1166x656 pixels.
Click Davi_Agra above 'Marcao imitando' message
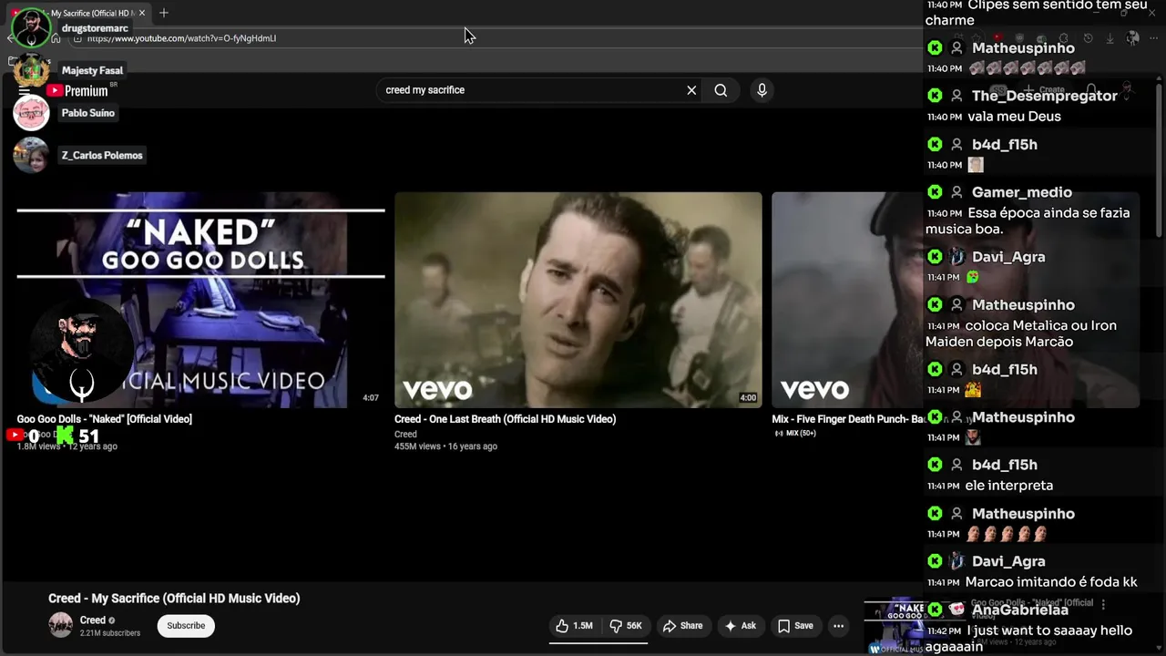coord(1008,561)
